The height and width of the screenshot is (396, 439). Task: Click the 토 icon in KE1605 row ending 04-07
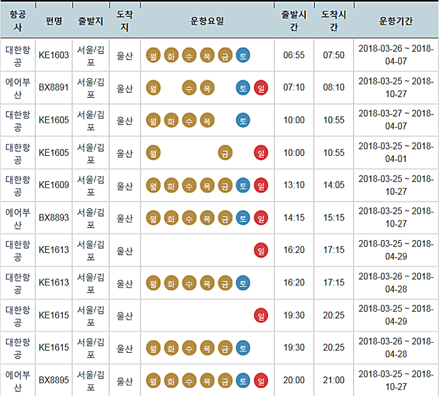(243, 120)
